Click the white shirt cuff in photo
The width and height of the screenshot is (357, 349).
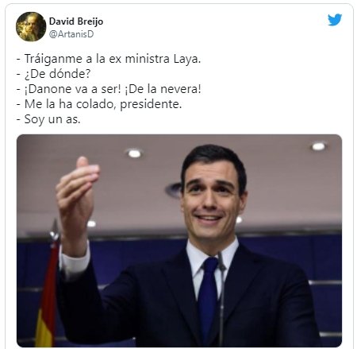[75, 261]
